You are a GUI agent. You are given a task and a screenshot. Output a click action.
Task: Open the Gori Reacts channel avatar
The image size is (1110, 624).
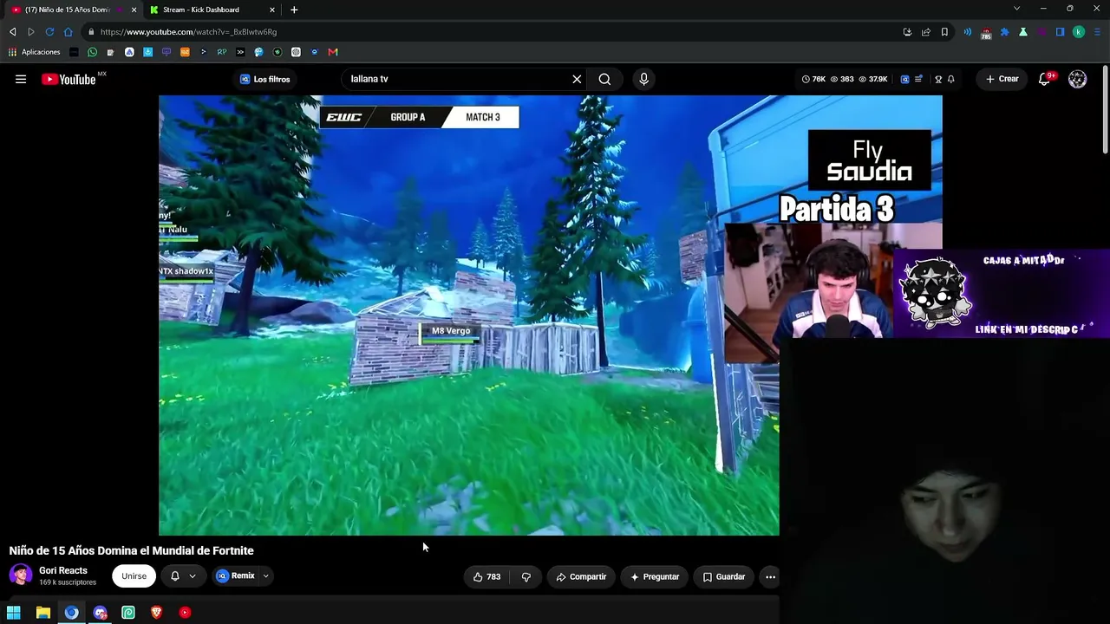[x=21, y=575]
